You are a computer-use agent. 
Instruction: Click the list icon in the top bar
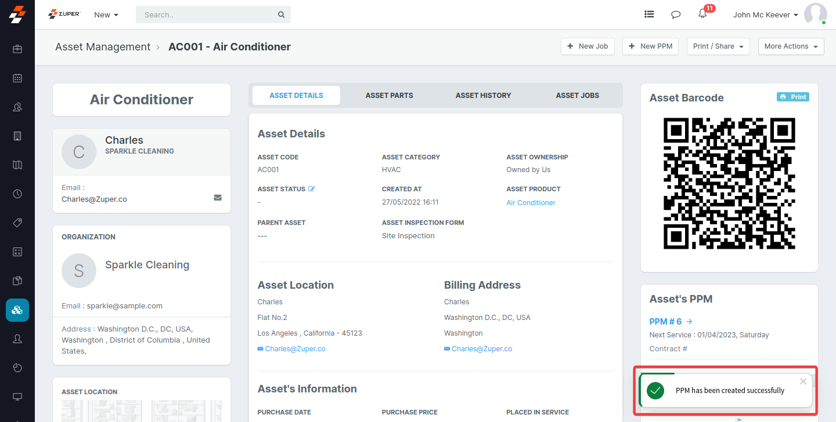click(x=649, y=14)
